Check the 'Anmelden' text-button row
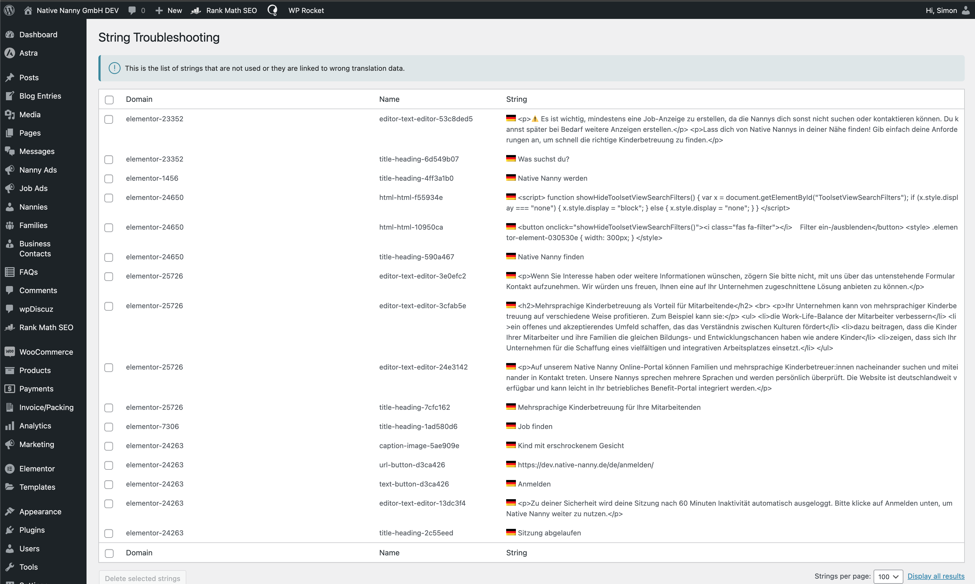The width and height of the screenshot is (975, 584). (x=109, y=484)
